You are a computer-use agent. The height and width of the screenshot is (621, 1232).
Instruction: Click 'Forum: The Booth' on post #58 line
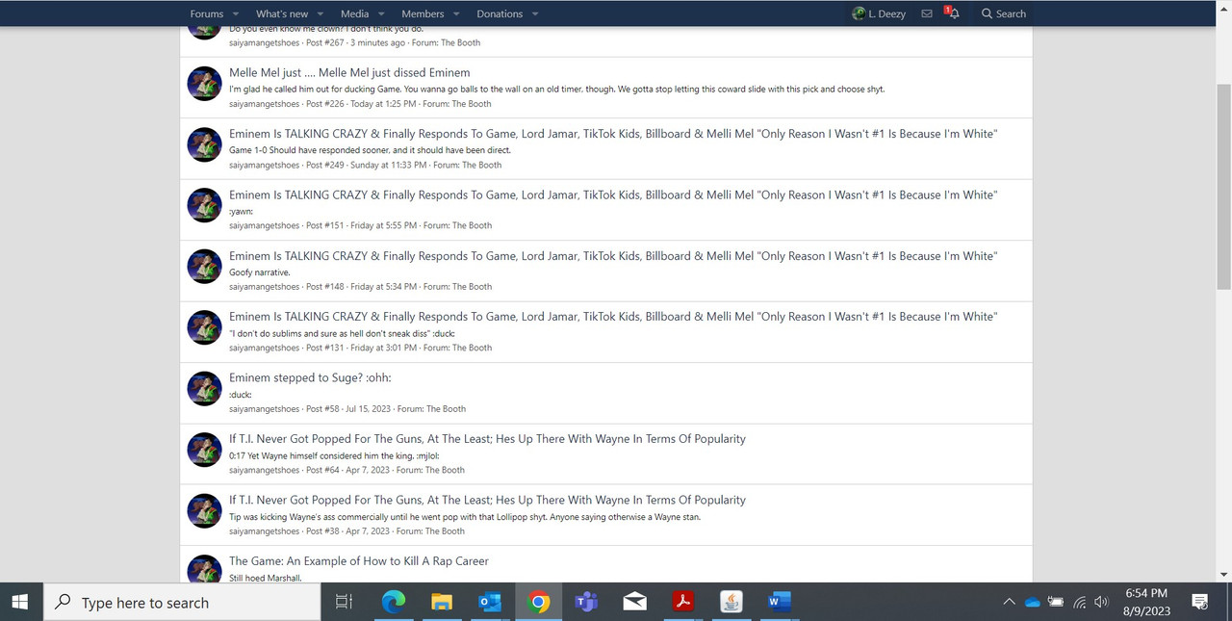[431, 409]
